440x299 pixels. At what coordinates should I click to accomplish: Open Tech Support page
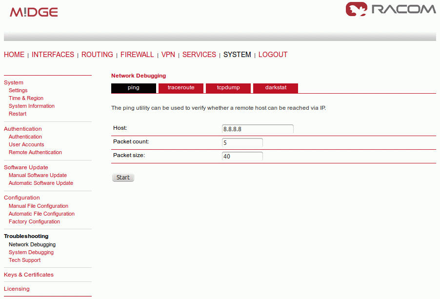coord(25,260)
